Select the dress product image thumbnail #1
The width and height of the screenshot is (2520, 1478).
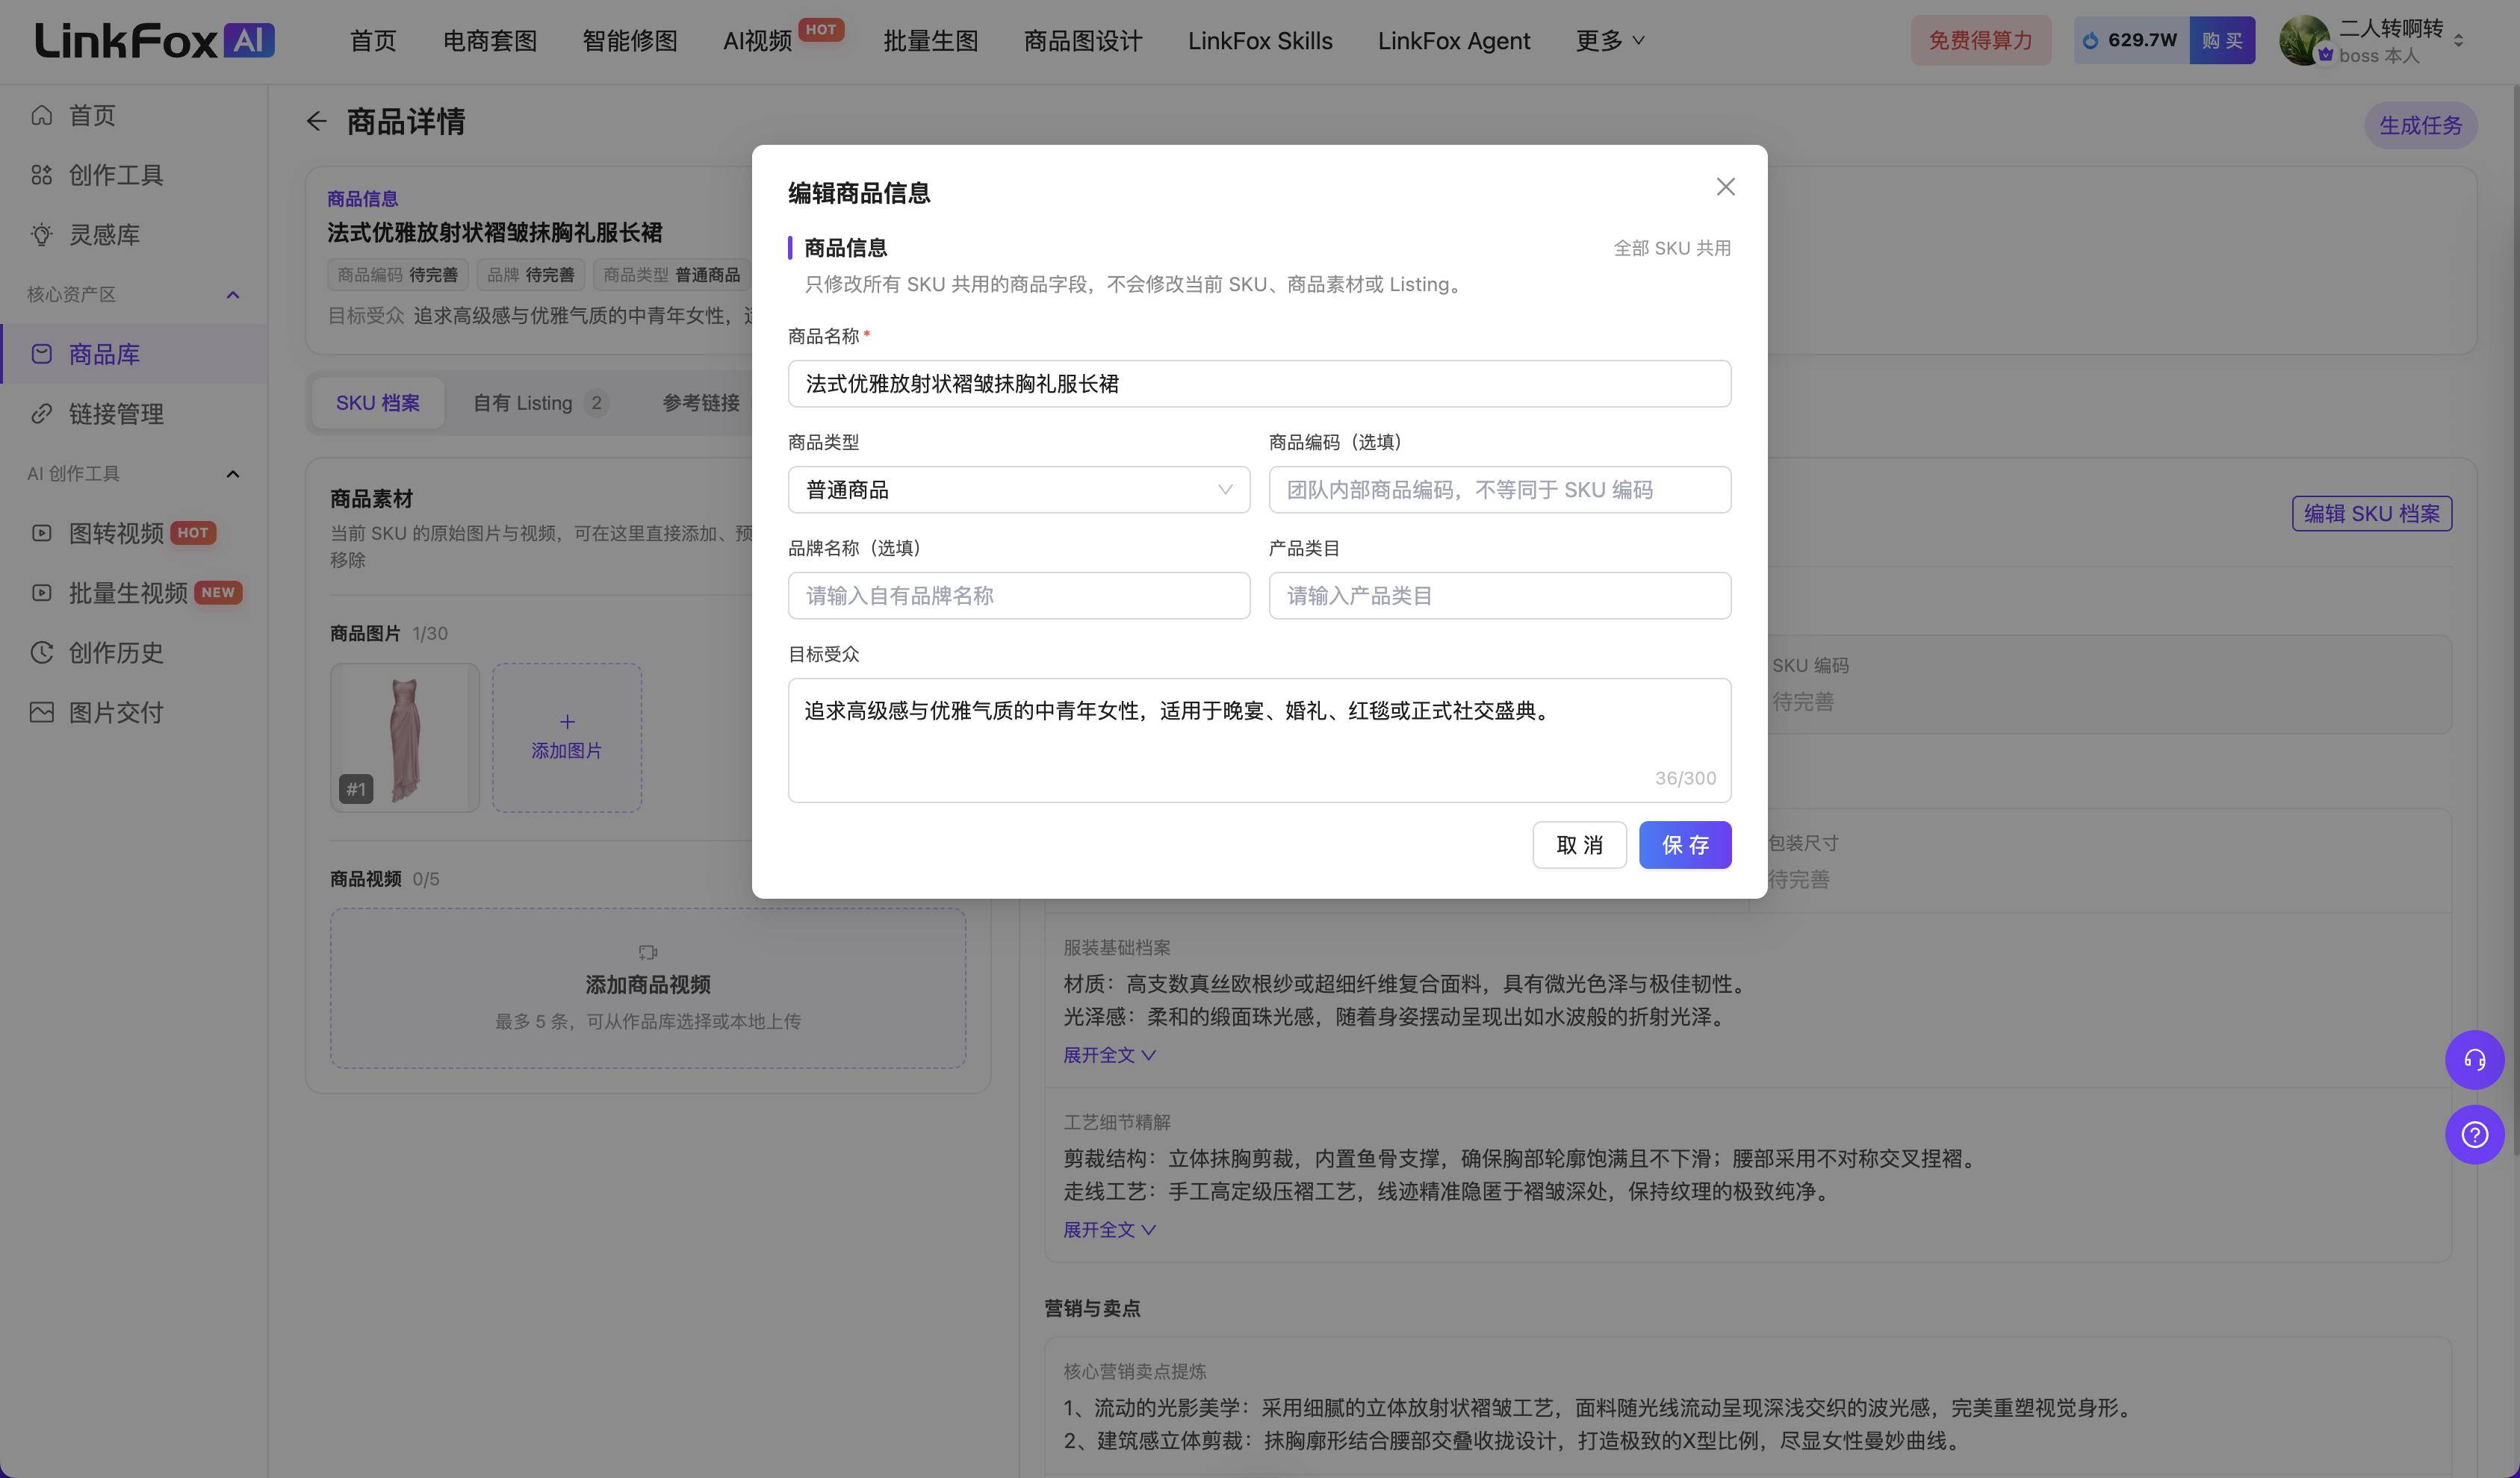click(x=404, y=738)
